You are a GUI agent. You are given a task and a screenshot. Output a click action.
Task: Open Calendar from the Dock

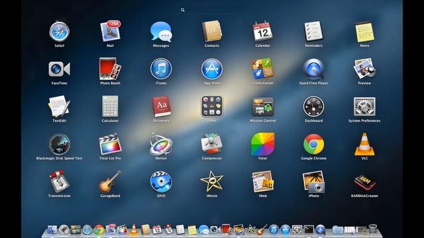[x=157, y=229]
